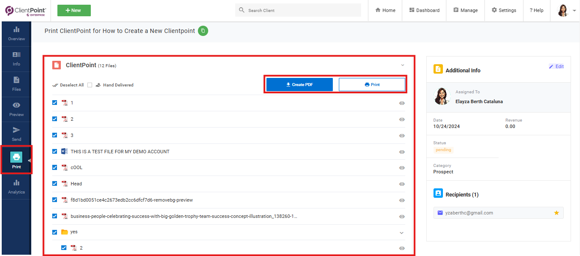Preview file 3 with its eye icon

click(x=402, y=136)
